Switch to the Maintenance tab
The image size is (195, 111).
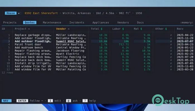click(x=52, y=22)
